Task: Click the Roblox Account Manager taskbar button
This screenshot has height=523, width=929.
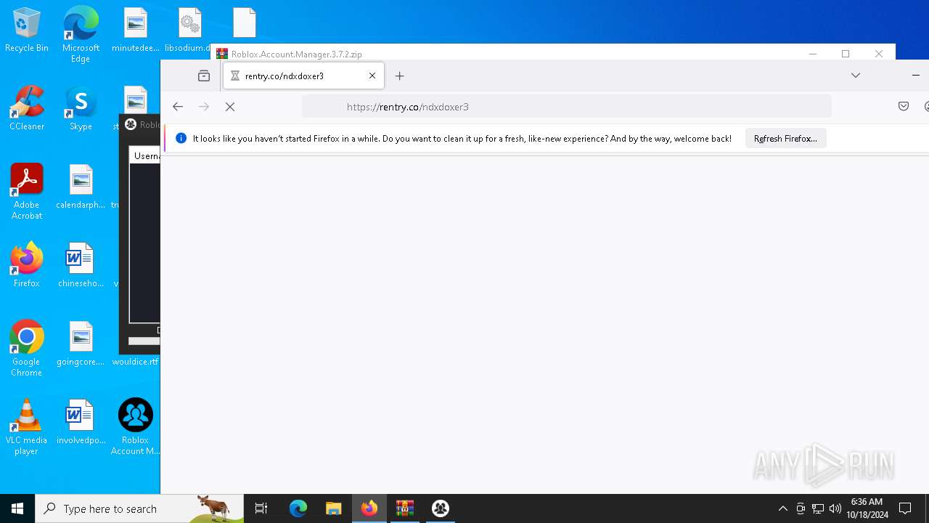Action: coord(441,508)
